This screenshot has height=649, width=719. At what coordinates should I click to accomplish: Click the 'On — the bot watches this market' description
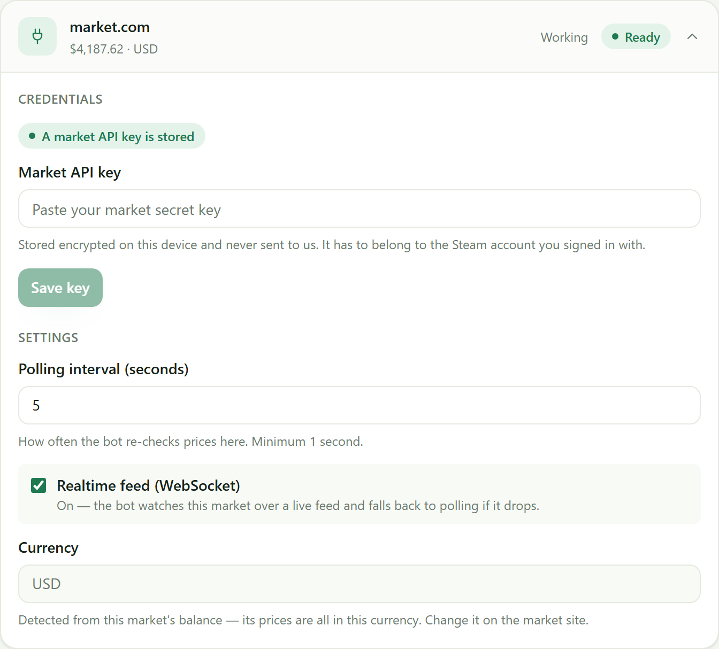(x=298, y=506)
